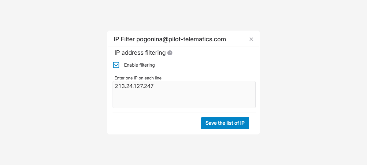Close the IP Filter dialog

[251, 39]
